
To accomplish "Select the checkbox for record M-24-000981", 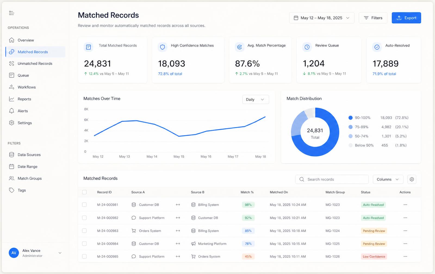I will point(84,205).
